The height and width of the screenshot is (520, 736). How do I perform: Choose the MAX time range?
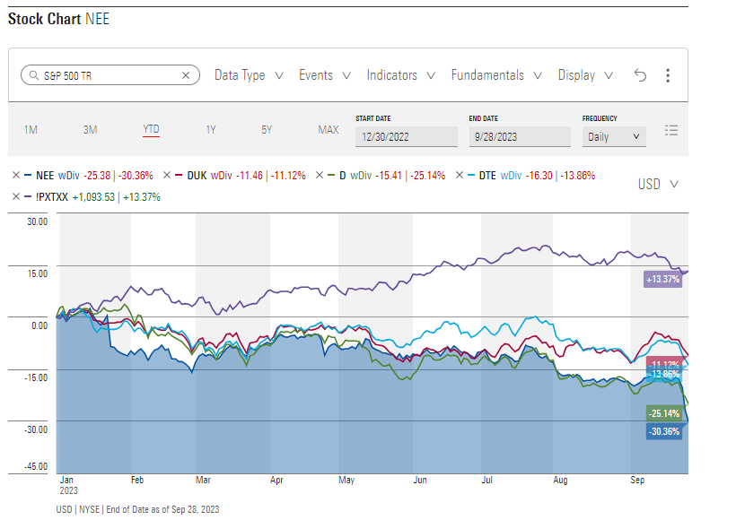click(329, 130)
